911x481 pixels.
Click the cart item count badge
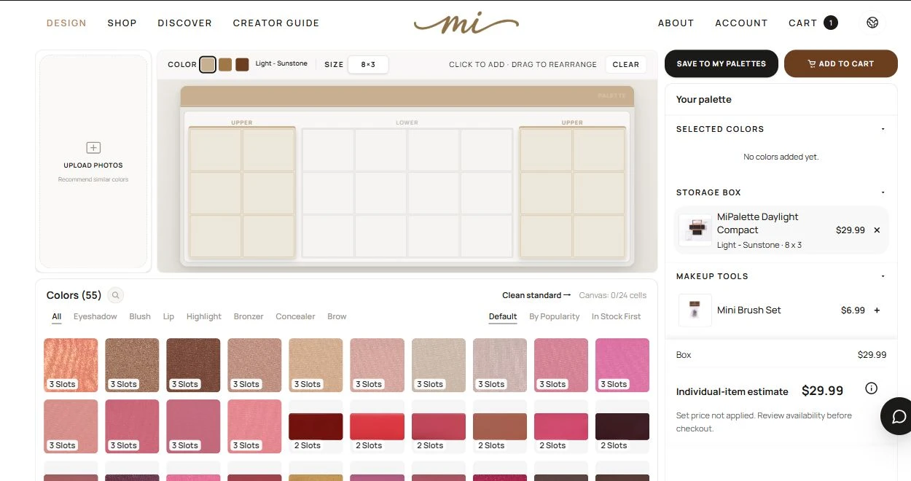point(830,23)
